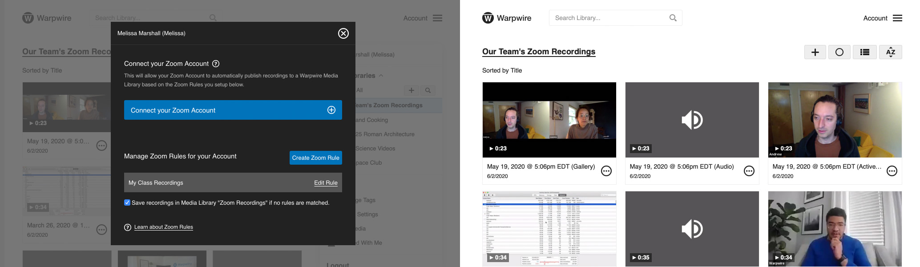Play the 0:34 Warpwire speaker video
920x267 pixels.
(x=835, y=229)
